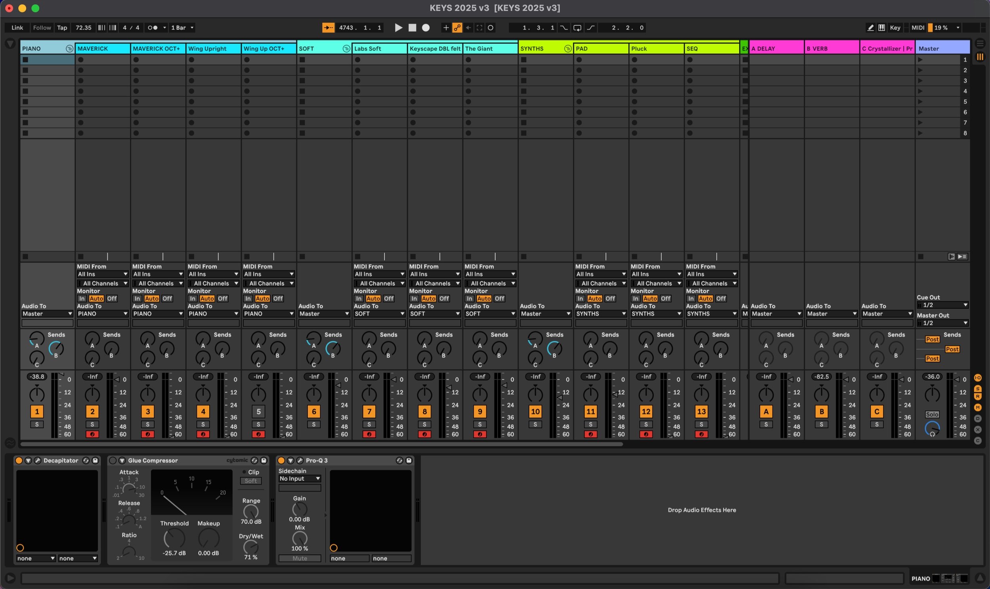Select The Giant track header
990x589 pixels.
point(490,49)
